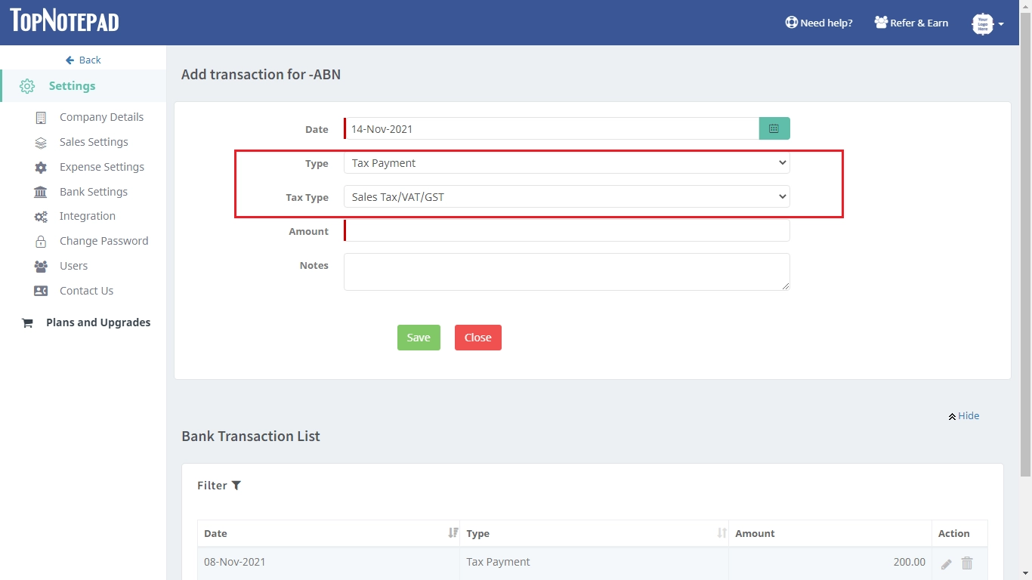Click the Filter funnel icon
Image resolution: width=1032 pixels, height=580 pixels.
236,486
